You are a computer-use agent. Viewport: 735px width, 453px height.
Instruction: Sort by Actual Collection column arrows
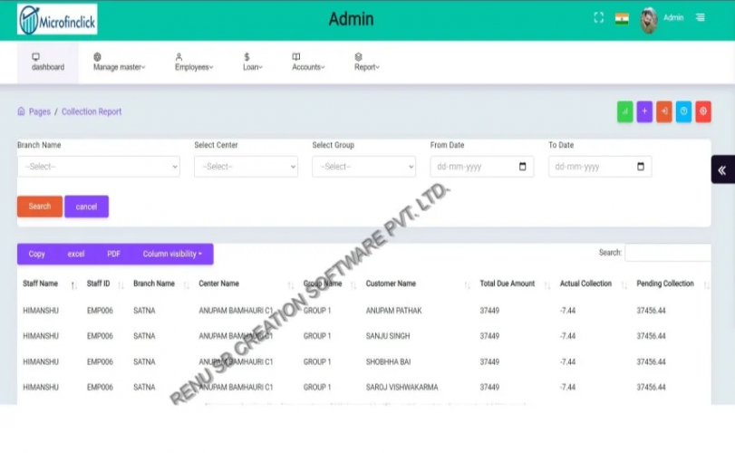(x=624, y=285)
